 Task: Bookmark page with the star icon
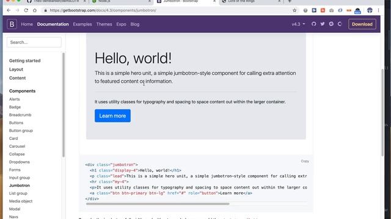pyautogui.click(x=294, y=10)
